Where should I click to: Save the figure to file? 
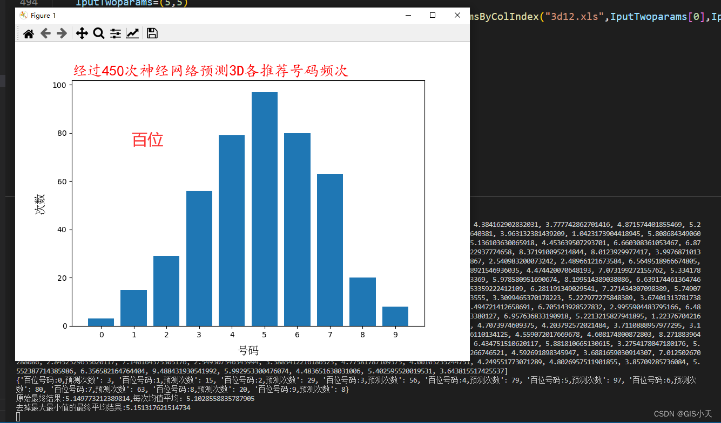click(152, 33)
